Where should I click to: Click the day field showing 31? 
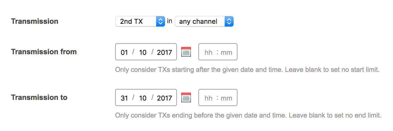pos(124,98)
